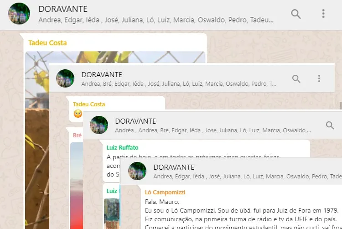Open group avatar in second DORAVANTE window

(65, 78)
